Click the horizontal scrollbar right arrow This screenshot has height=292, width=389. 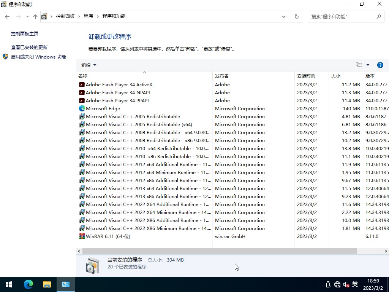tap(386, 251)
